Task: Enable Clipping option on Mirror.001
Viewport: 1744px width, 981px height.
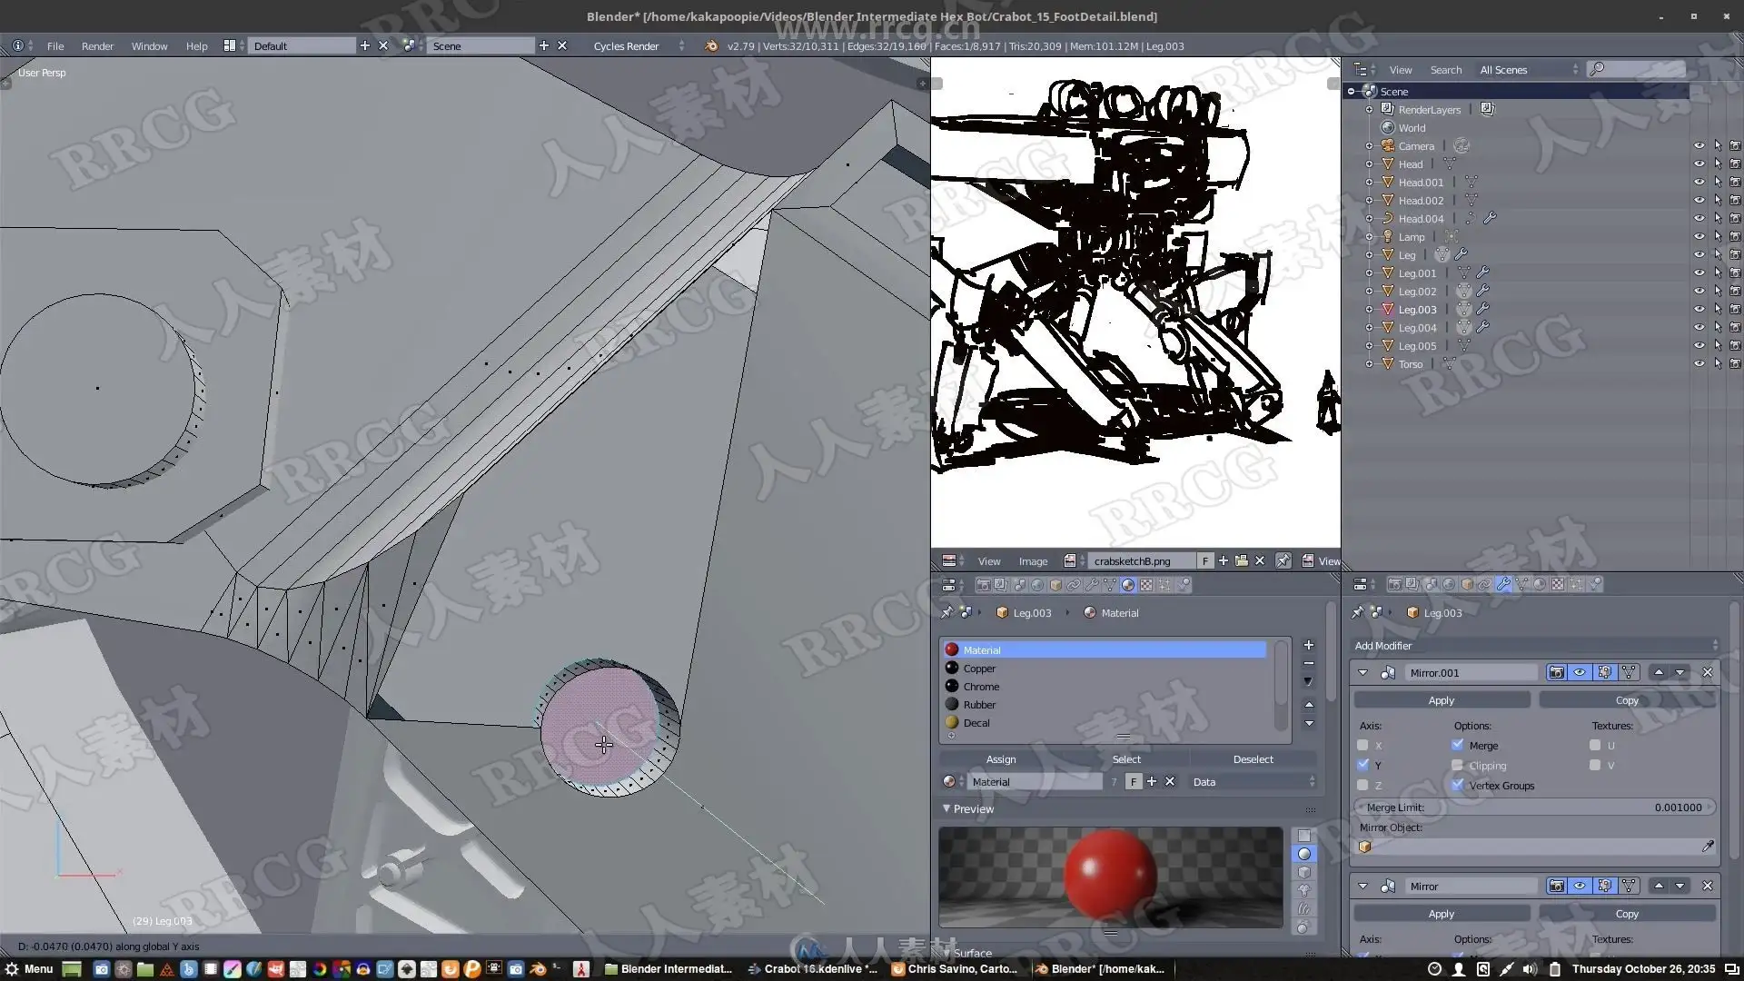Action: (x=1458, y=765)
